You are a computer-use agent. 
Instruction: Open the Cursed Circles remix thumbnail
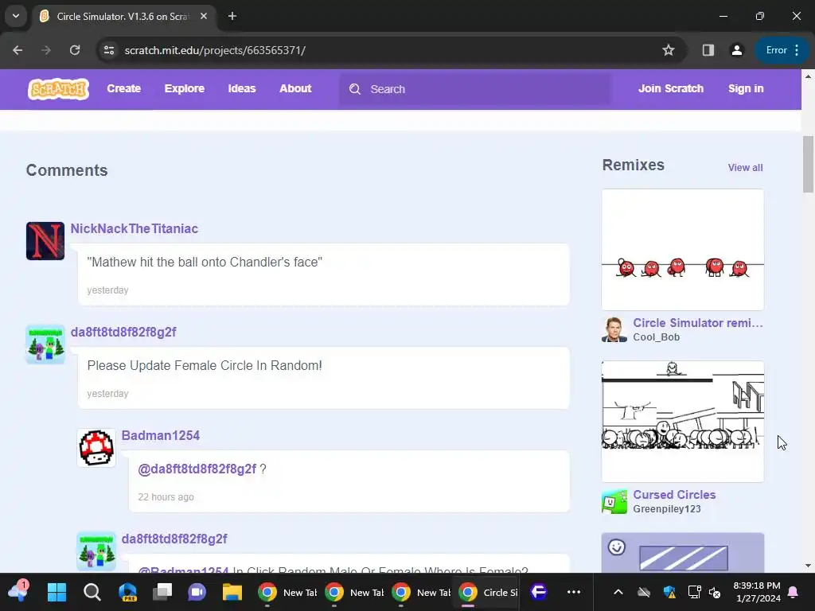point(682,422)
